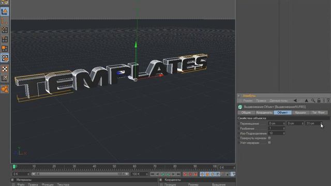Enable the object axis mode icon
The width and height of the screenshot is (331, 186).
pos(5,11)
